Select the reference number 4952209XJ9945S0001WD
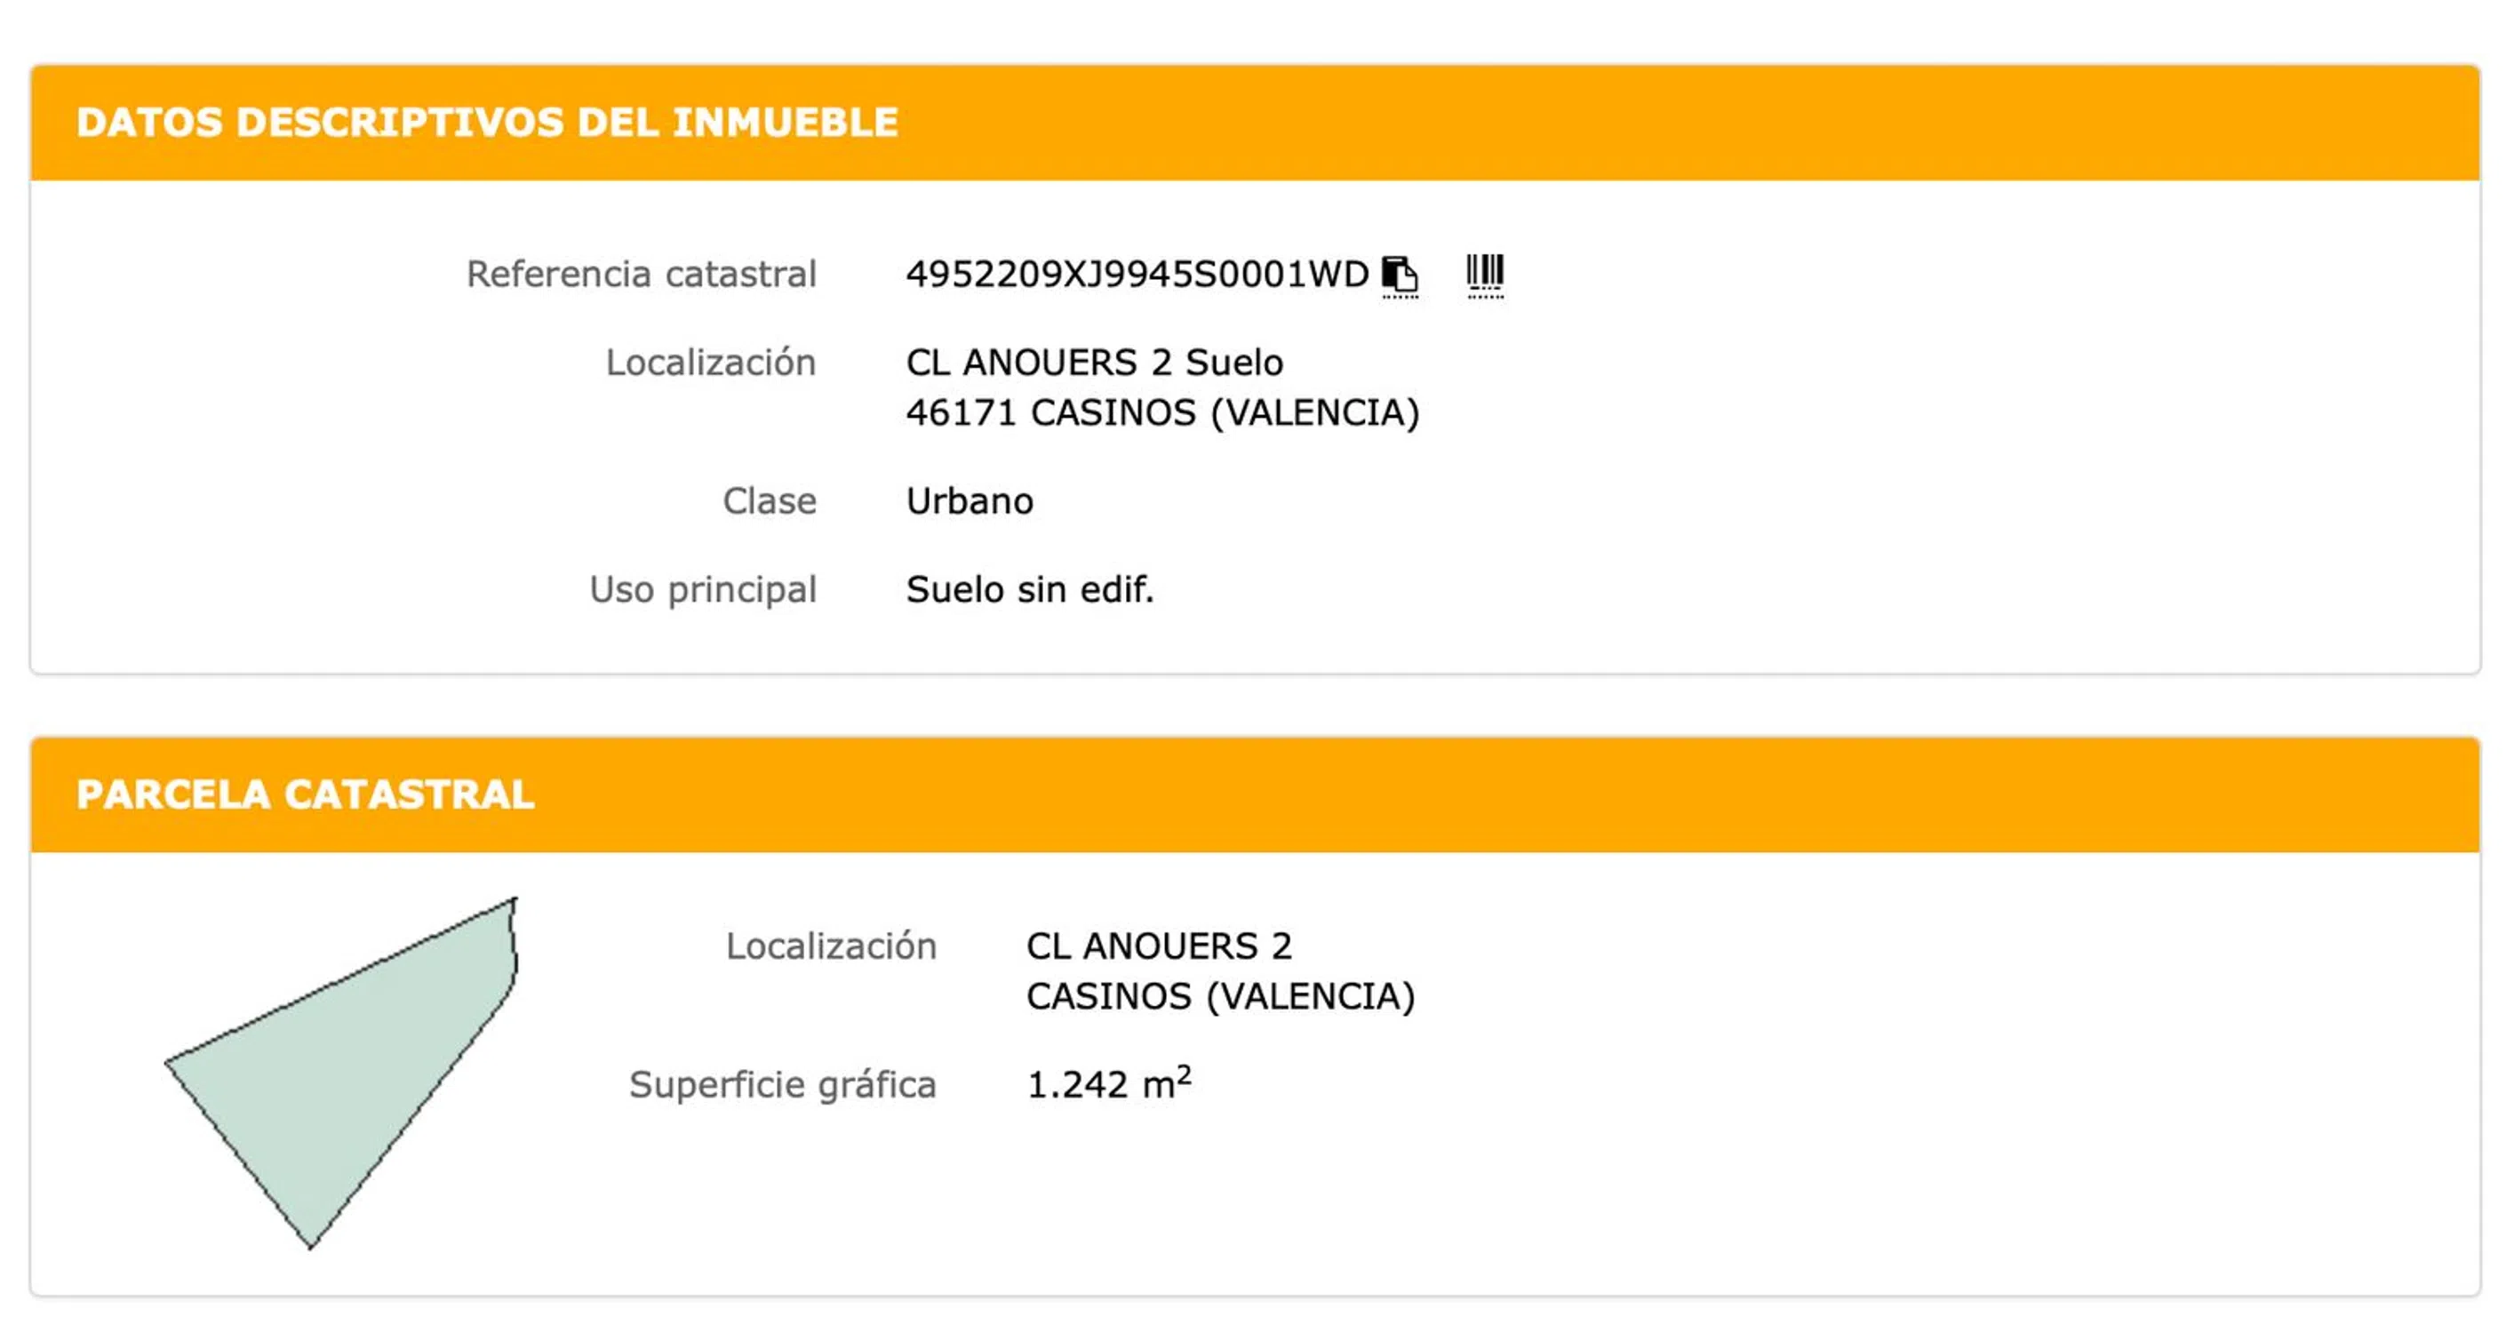Screen dimensions: 2506x1333 [1137, 275]
